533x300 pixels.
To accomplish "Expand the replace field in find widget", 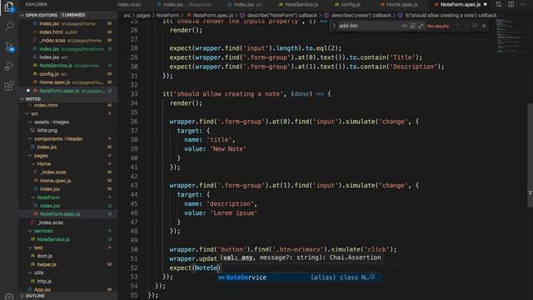I will [334, 26].
